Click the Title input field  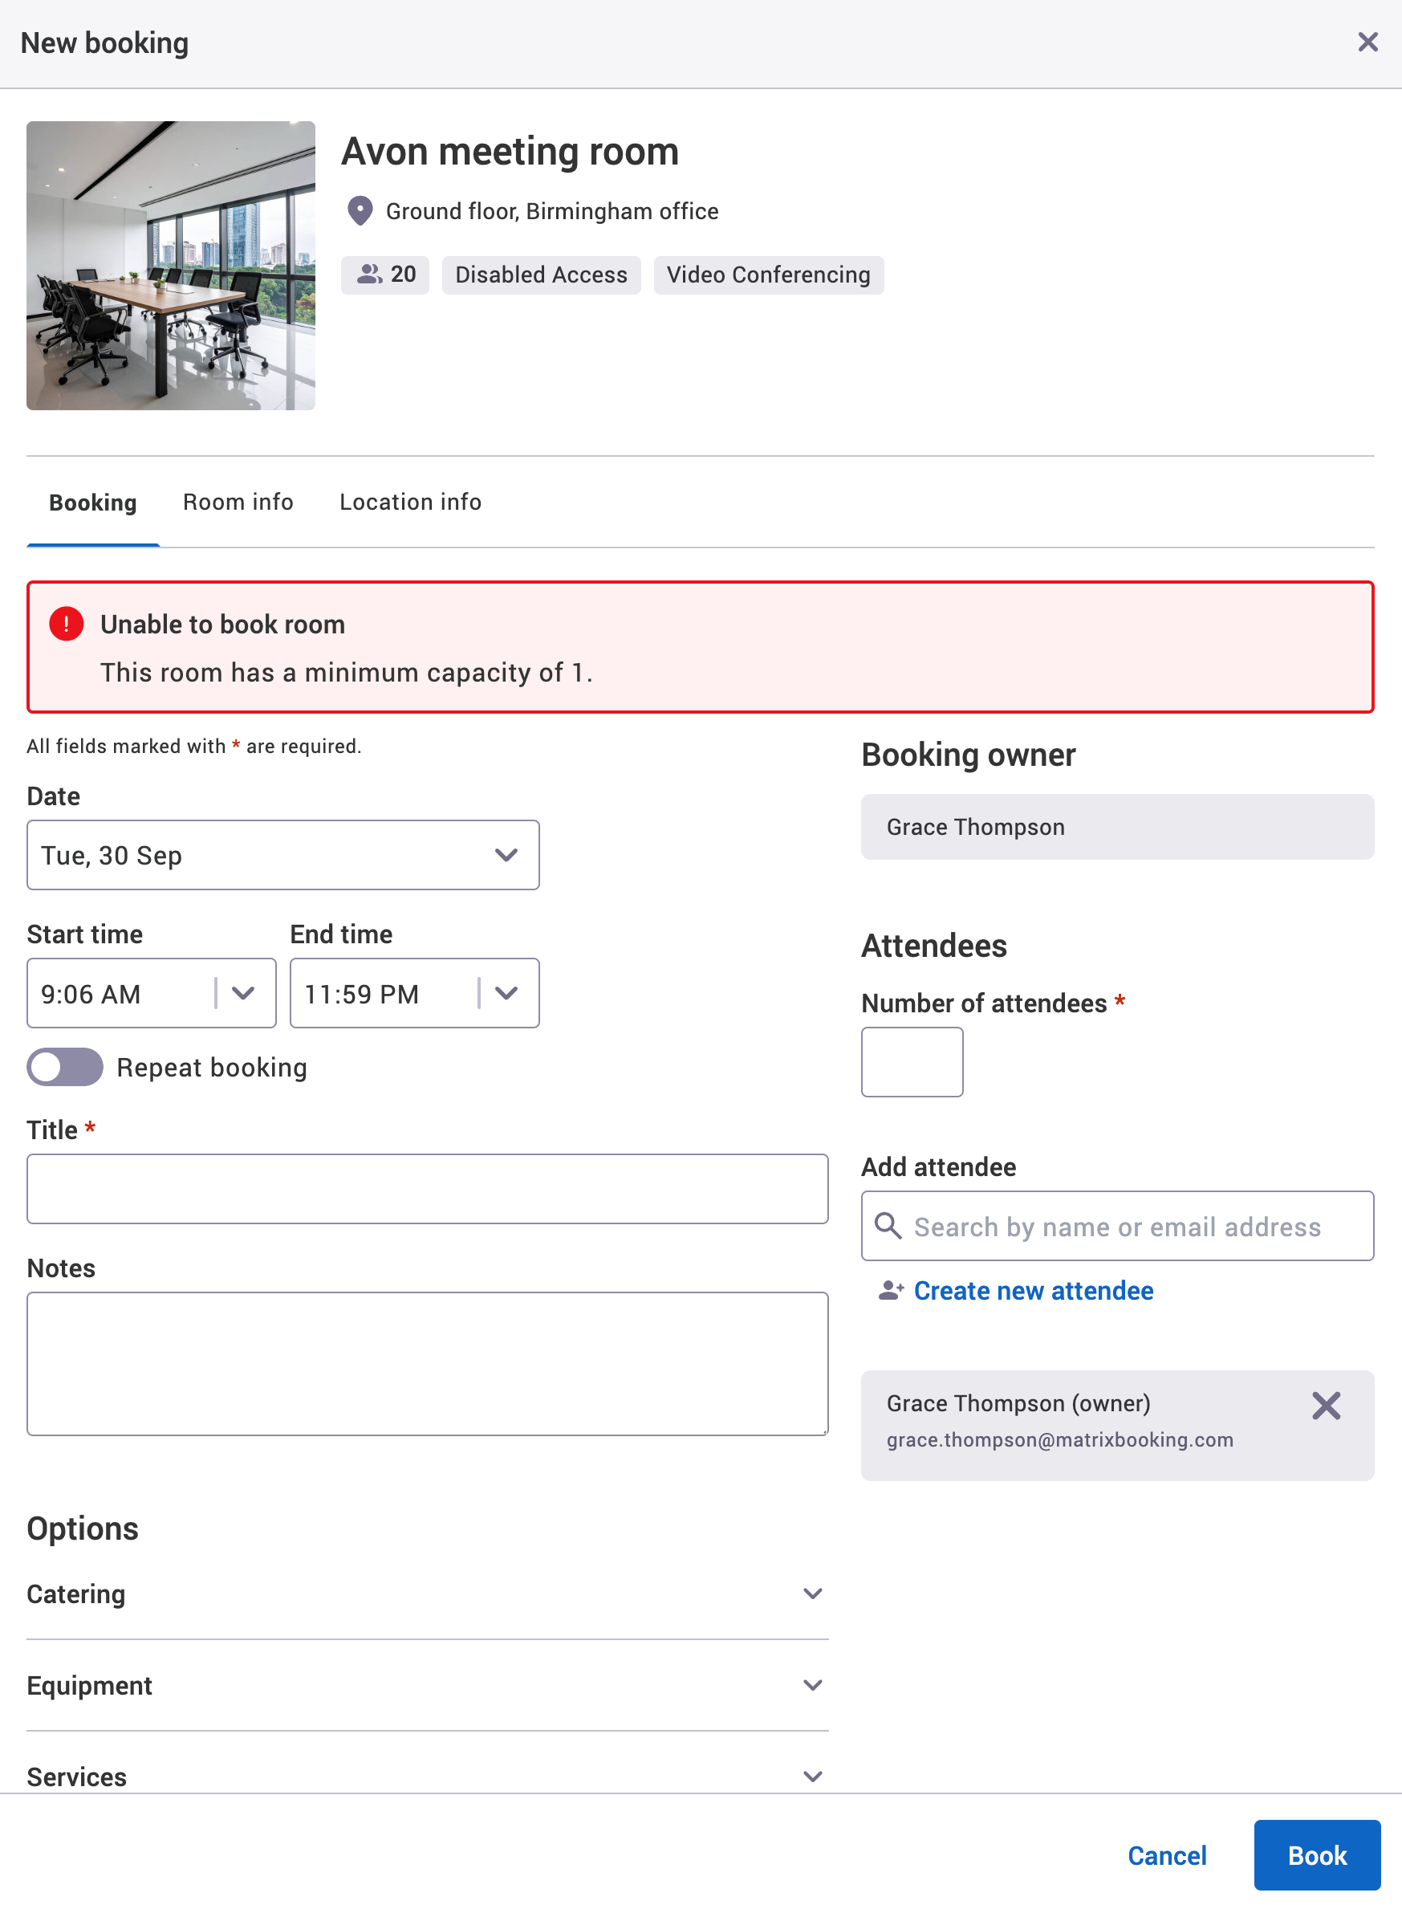[x=427, y=1188]
